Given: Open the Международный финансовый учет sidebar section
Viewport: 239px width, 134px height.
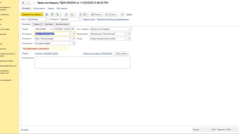Looking at the screenshot, I should pos(4,72).
